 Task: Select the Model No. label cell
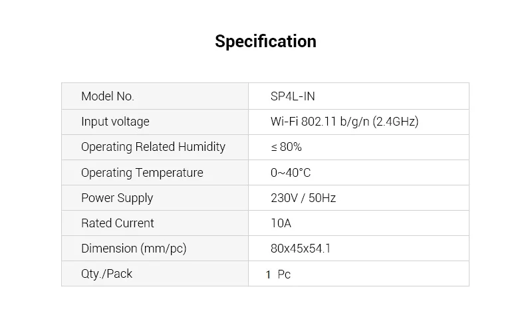155,96
